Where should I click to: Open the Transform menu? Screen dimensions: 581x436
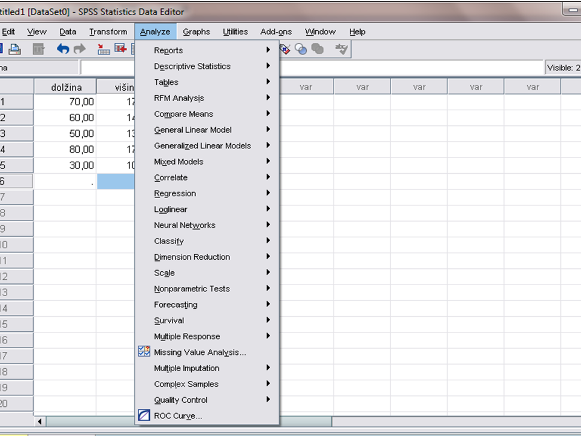(x=108, y=31)
